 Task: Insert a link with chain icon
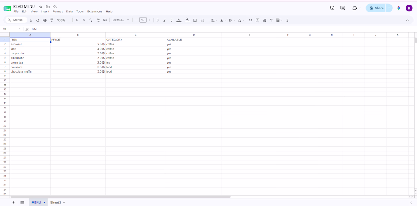(x=250, y=20)
